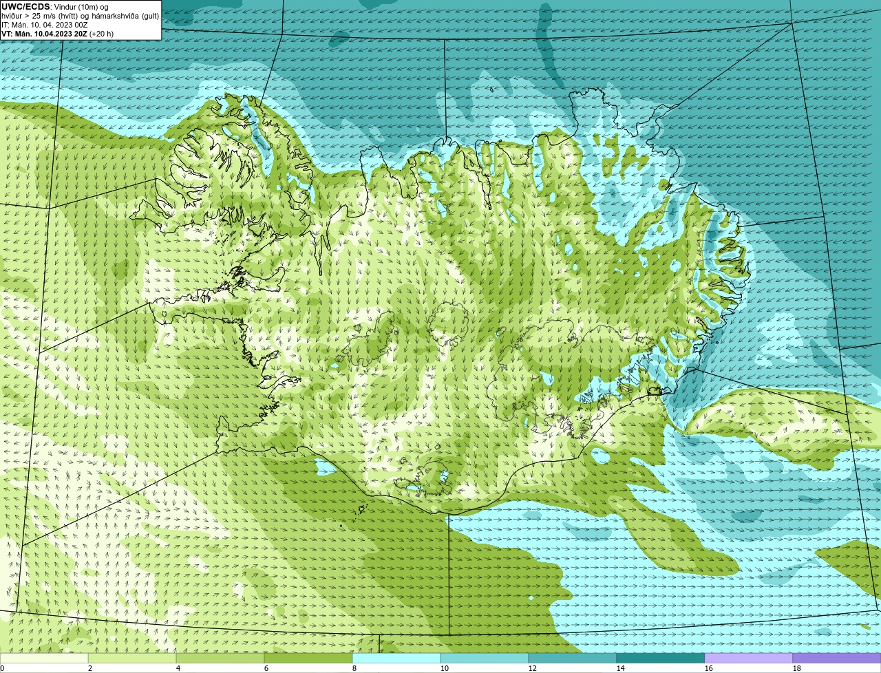Click the legend scale label '10'

click(445, 668)
